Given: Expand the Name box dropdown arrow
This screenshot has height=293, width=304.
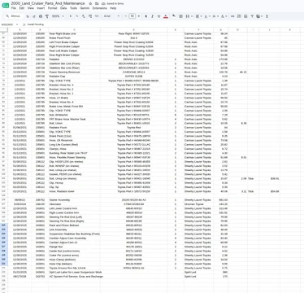Looking at the screenshot, I should [17, 24].
